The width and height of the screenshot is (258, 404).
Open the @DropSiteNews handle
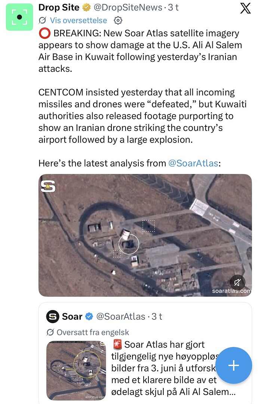128,7
